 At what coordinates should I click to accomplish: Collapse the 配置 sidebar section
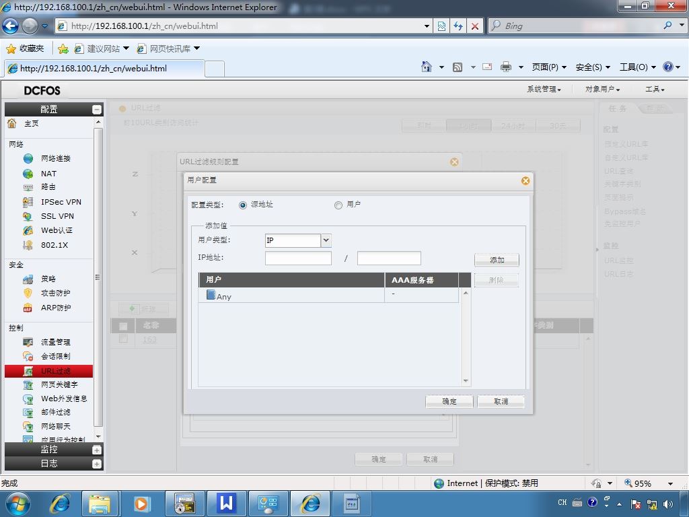97,110
